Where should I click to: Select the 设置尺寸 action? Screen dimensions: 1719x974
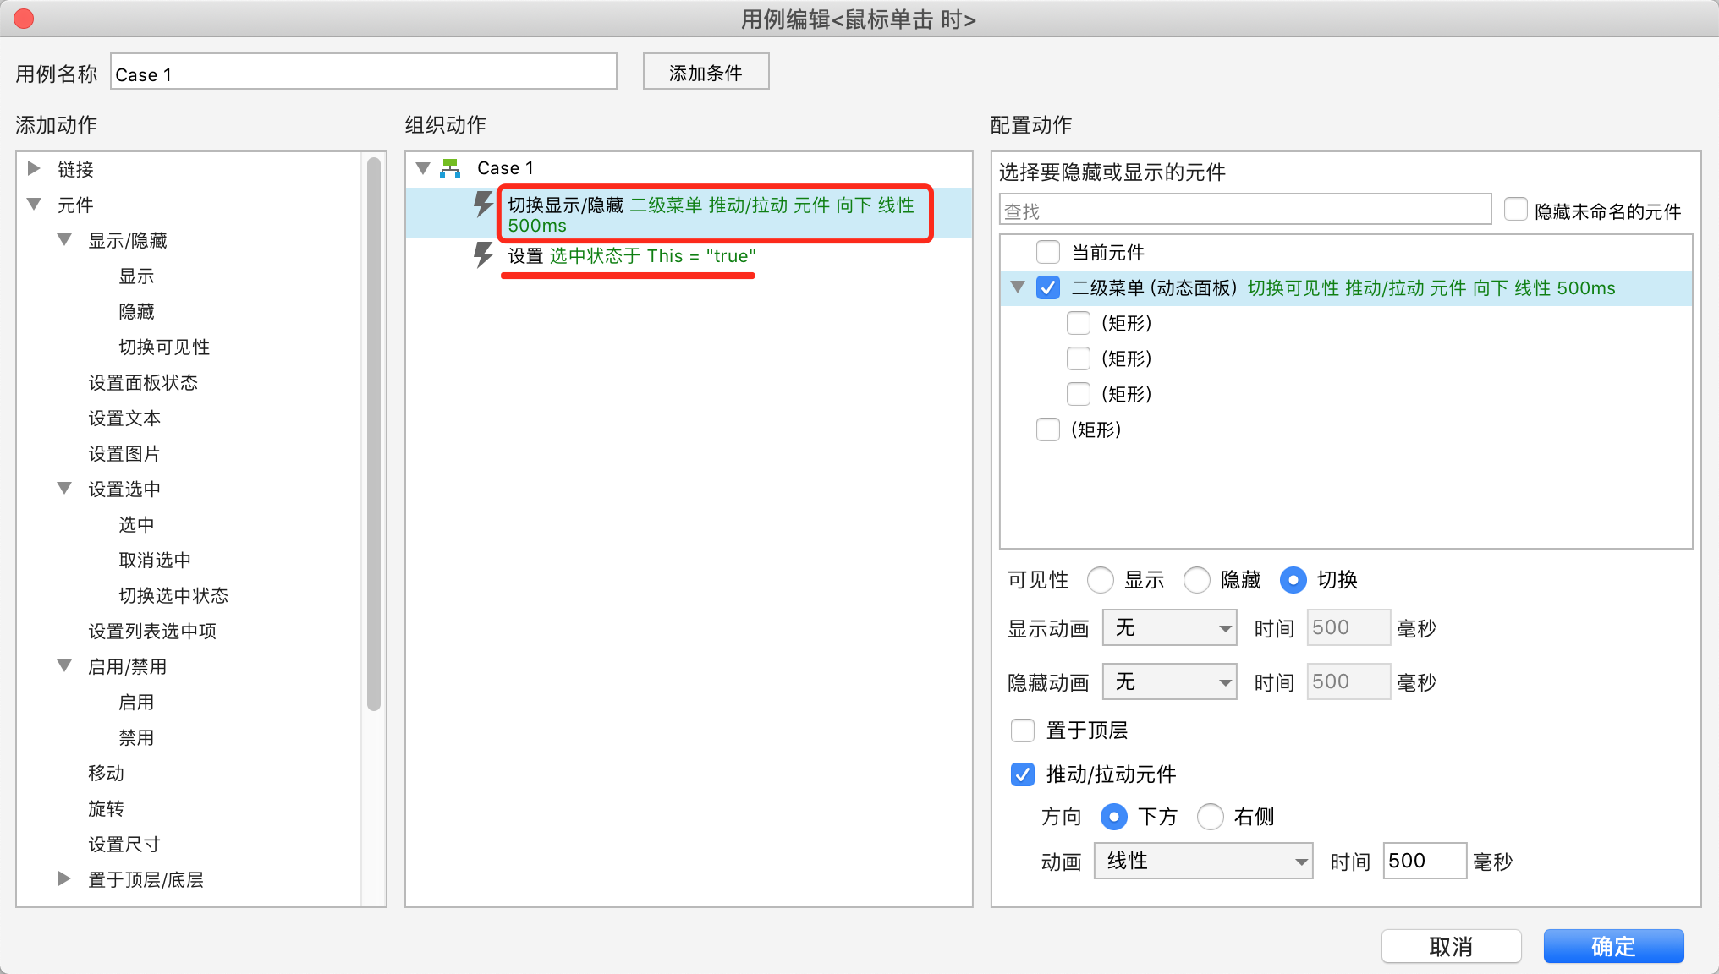[124, 844]
